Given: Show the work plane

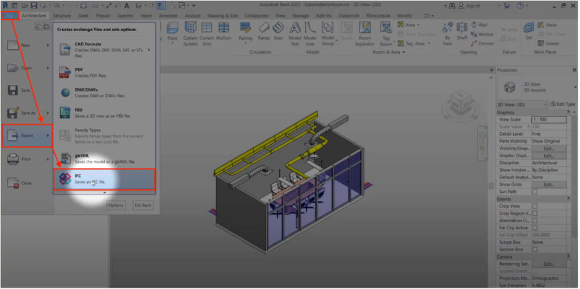Looking at the screenshot, I should [x=547, y=25].
